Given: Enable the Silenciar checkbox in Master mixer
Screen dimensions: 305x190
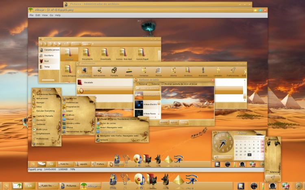Looking at the screenshot, I should [267, 172].
